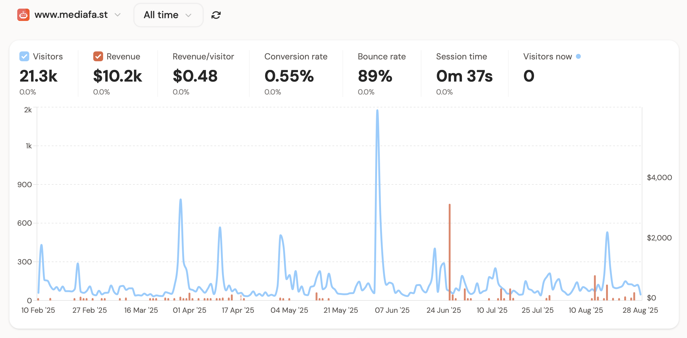This screenshot has width=687, height=338.
Task: Select the Conversion rate metric
Action: tap(295, 57)
